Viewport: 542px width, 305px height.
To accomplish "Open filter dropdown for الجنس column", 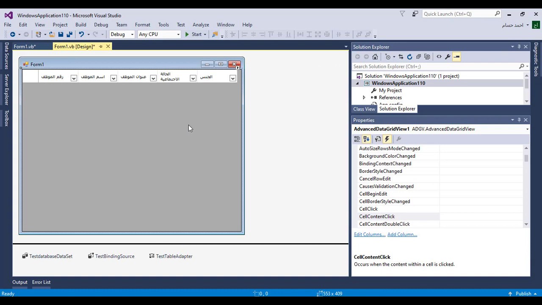I will [x=233, y=78].
